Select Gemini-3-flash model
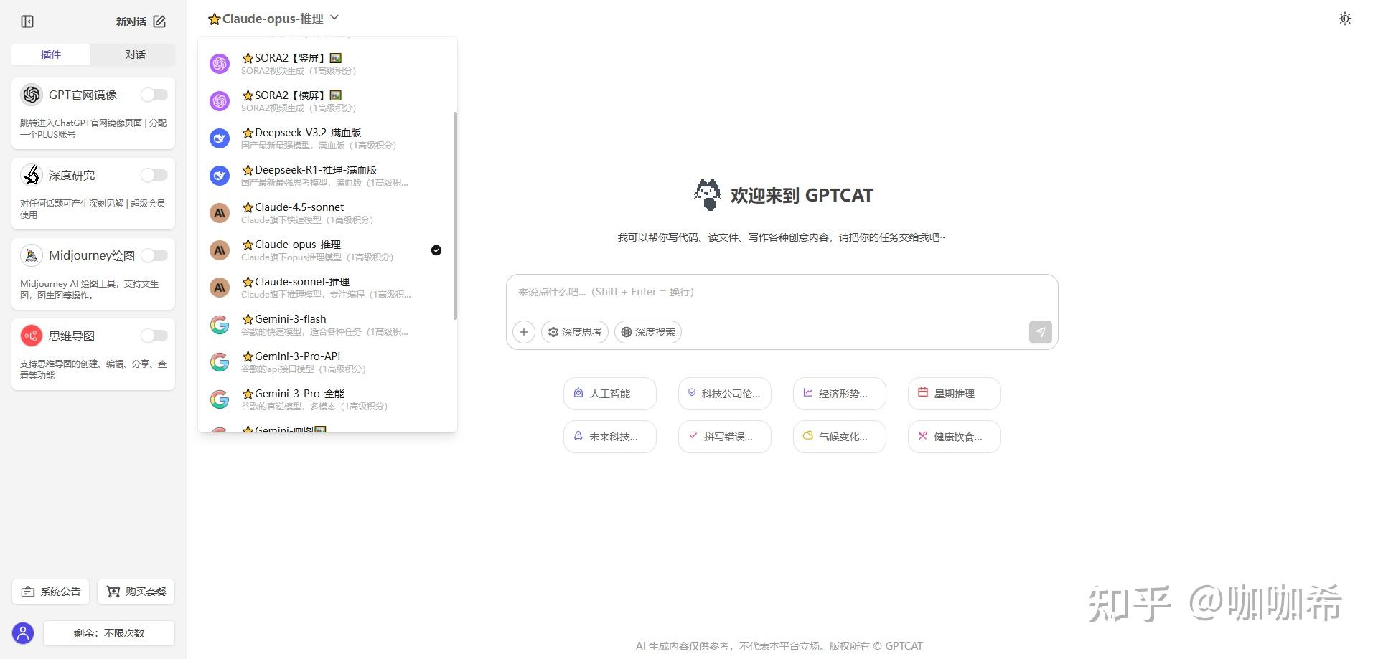 [x=327, y=325]
